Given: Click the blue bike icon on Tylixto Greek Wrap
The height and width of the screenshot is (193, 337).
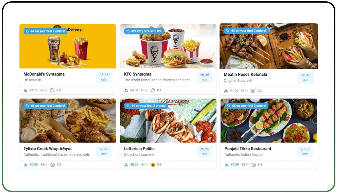Looking at the screenshot, I should coord(26,165).
